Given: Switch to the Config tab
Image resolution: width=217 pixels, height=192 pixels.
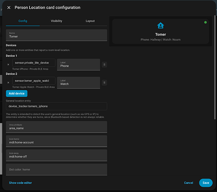Looking at the screenshot, I should [23, 21].
